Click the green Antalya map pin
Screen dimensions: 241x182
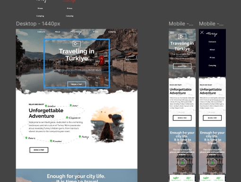tap(80, 136)
